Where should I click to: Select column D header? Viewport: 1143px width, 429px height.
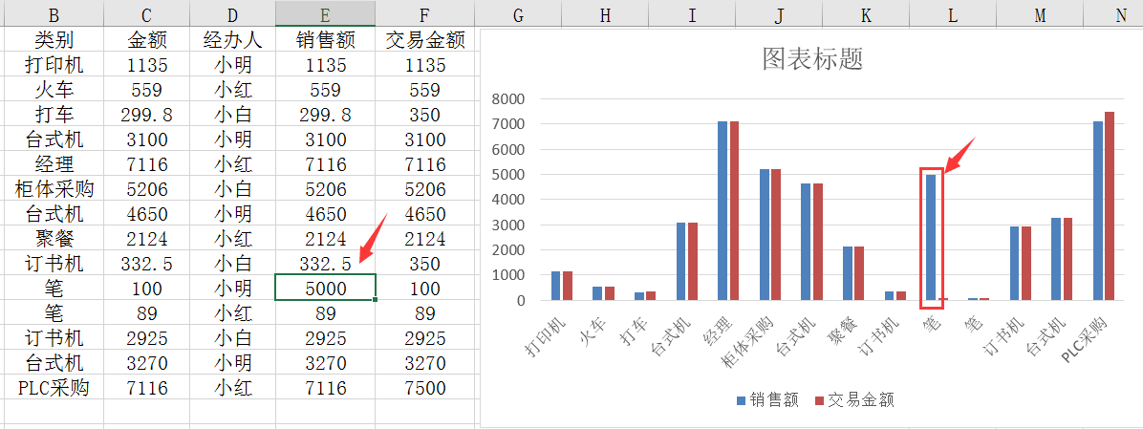click(x=232, y=13)
